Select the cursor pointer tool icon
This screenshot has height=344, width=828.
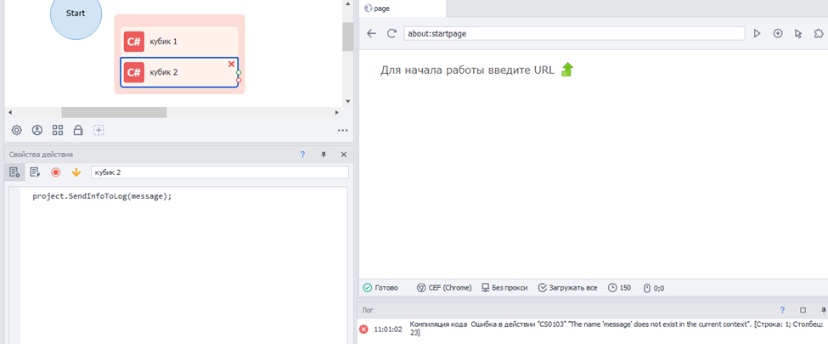pos(798,33)
